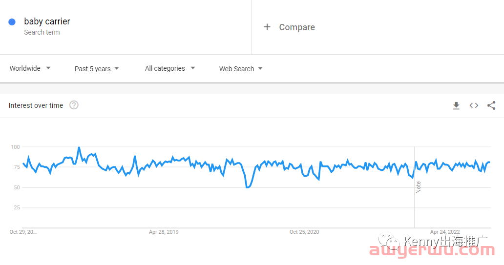This screenshot has height=265, width=504.
Task: Click the Note marker on the chart
Action: 418,187
